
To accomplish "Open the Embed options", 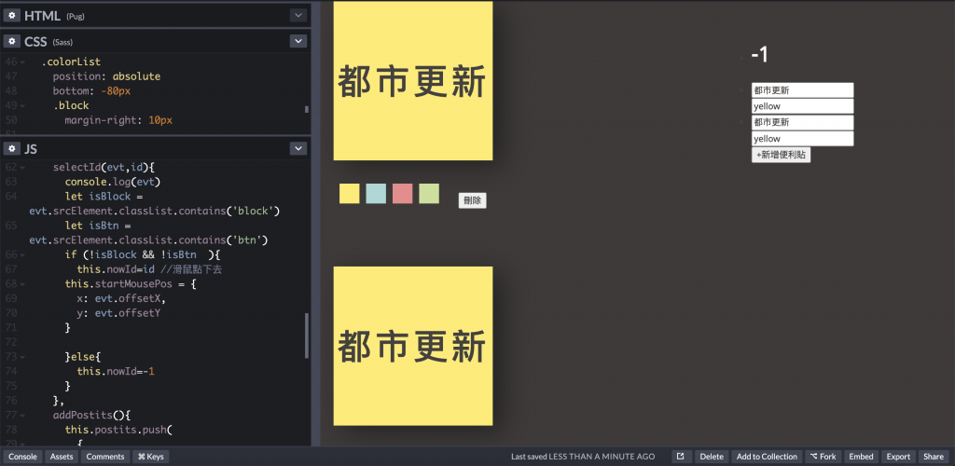I will pos(861,457).
